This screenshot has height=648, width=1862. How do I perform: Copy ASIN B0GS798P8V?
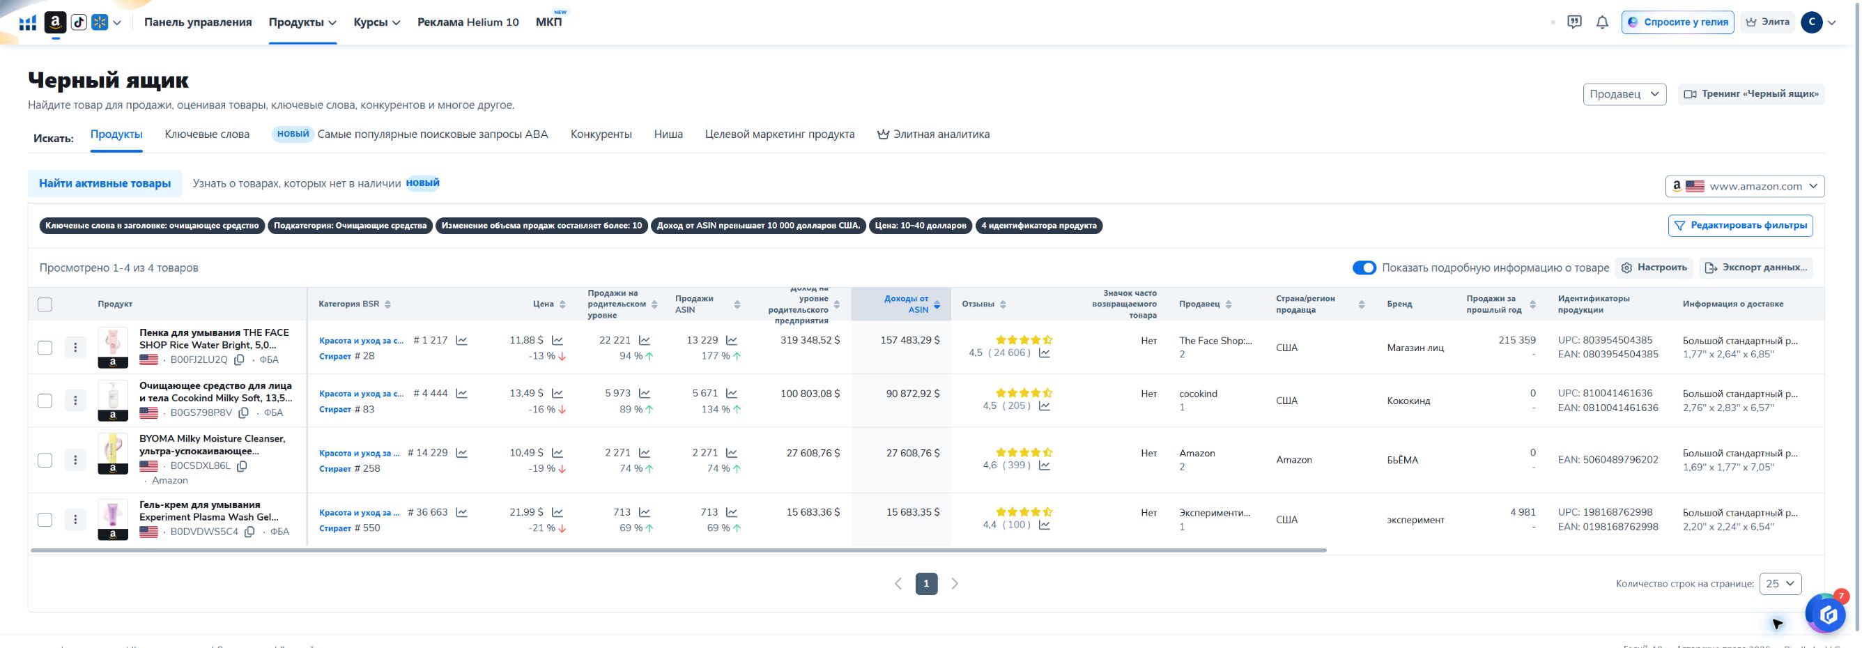click(x=244, y=413)
